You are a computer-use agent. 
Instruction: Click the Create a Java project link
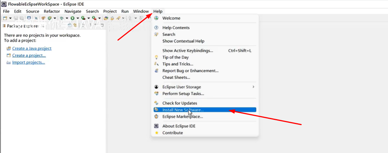[32, 48]
